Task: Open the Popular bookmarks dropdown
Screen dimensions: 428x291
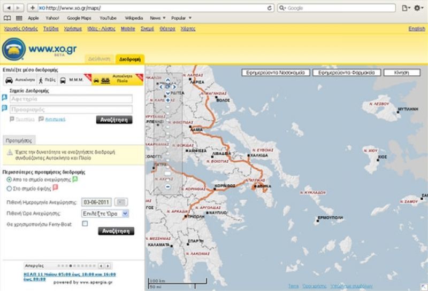Action: [x=181, y=18]
